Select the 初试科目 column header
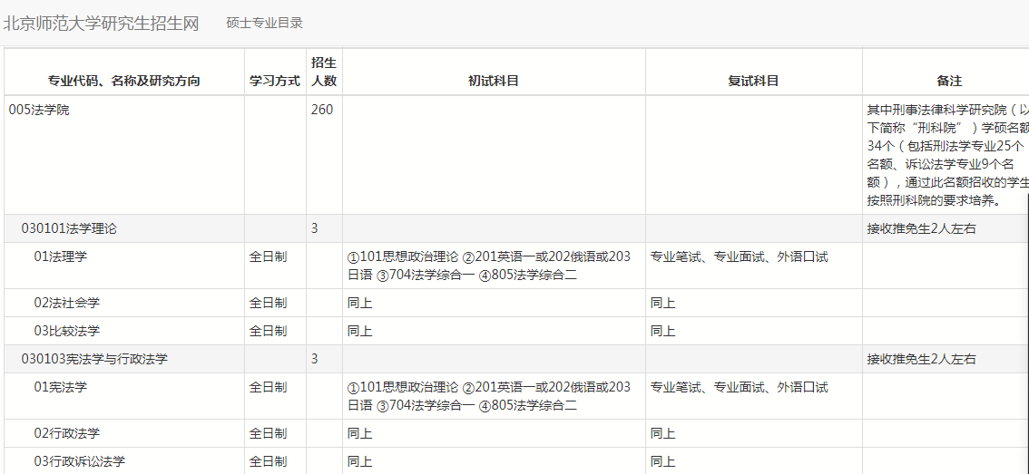 point(494,81)
